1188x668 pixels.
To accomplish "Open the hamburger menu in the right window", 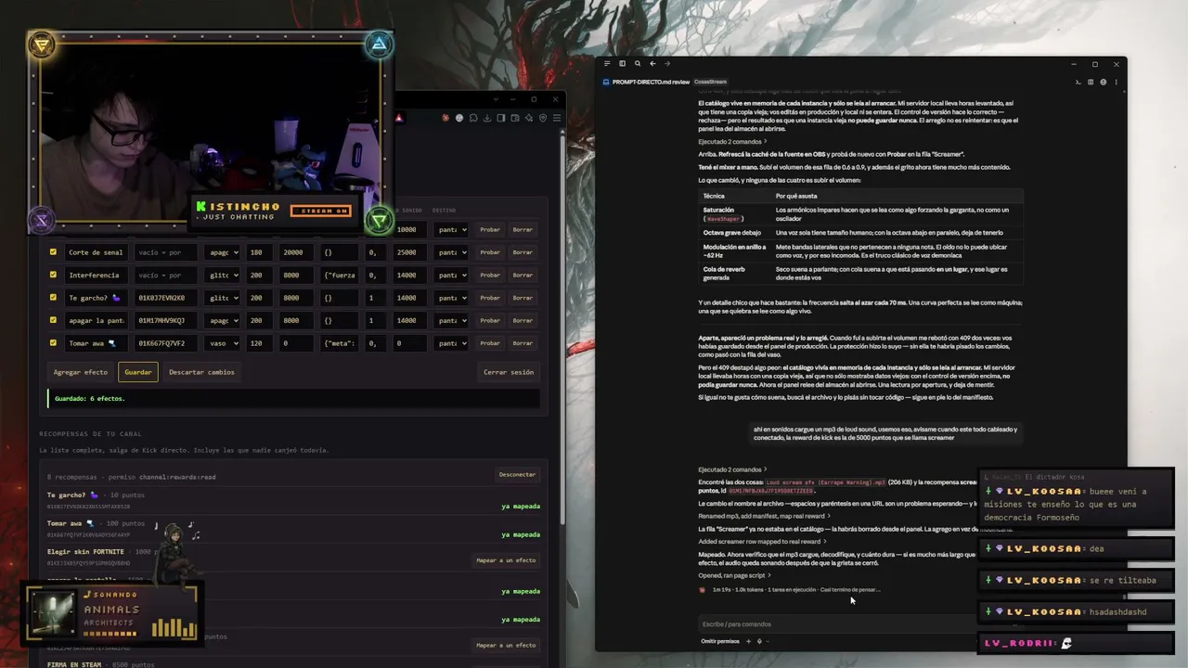I will click(607, 63).
